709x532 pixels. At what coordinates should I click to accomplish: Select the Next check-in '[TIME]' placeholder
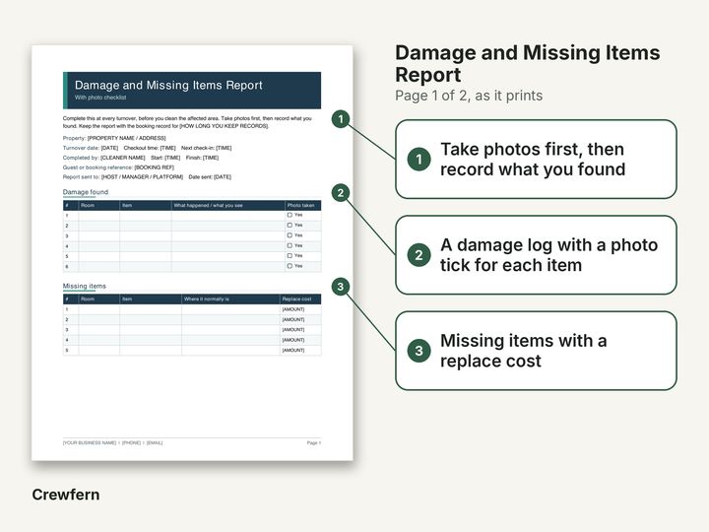click(x=224, y=148)
